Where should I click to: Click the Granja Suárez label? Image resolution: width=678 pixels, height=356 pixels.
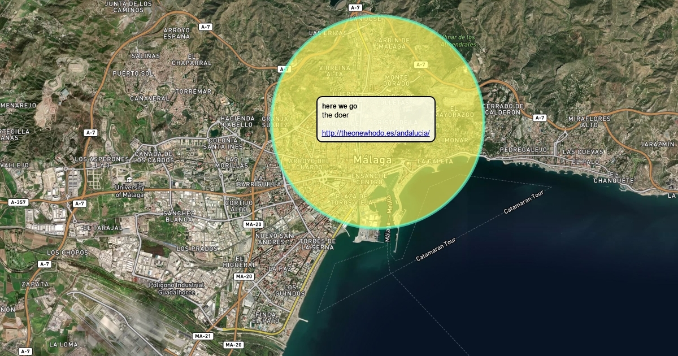click(276, 121)
